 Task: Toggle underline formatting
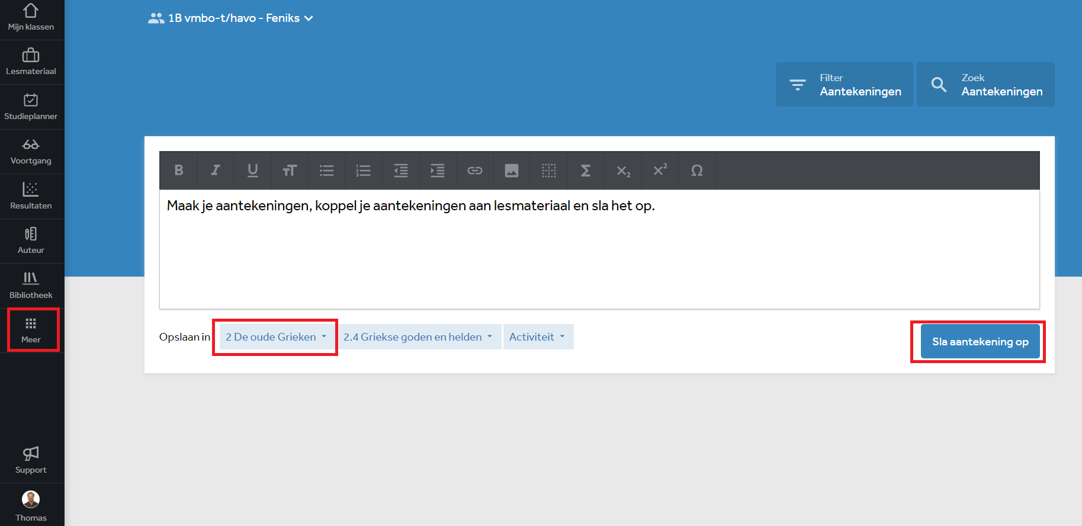coord(253,171)
